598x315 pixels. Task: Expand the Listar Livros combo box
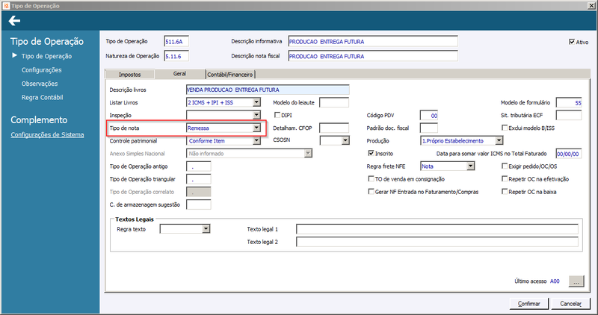point(256,102)
